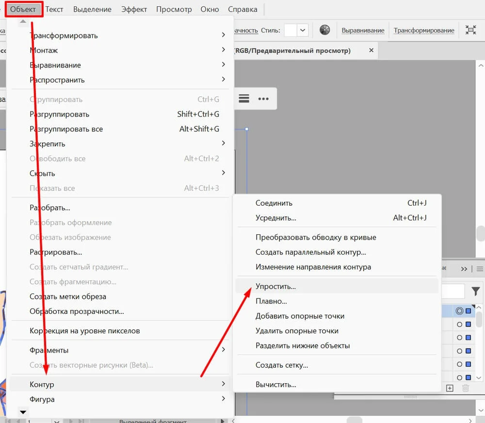
Task: Open the Стиль dropdown arrow
Action: [303, 30]
